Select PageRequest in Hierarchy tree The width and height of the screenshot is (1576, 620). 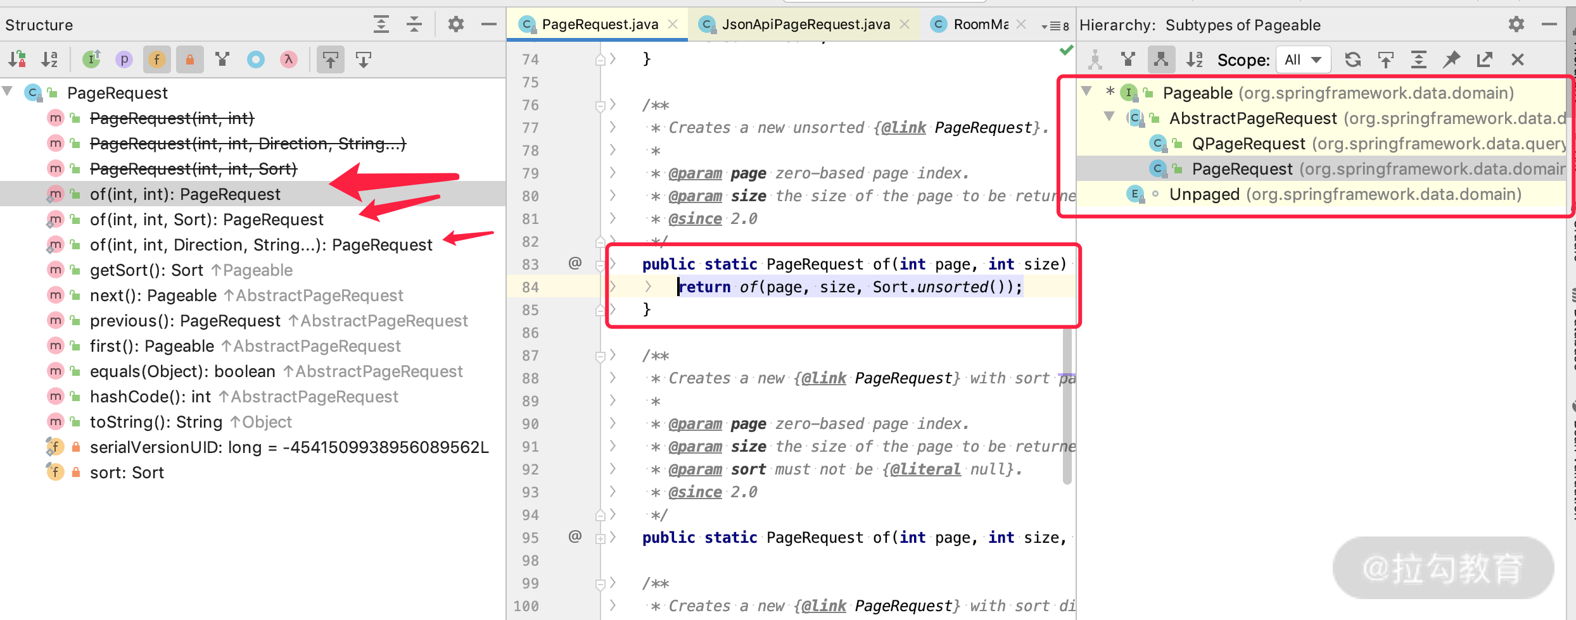[1321, 169]
